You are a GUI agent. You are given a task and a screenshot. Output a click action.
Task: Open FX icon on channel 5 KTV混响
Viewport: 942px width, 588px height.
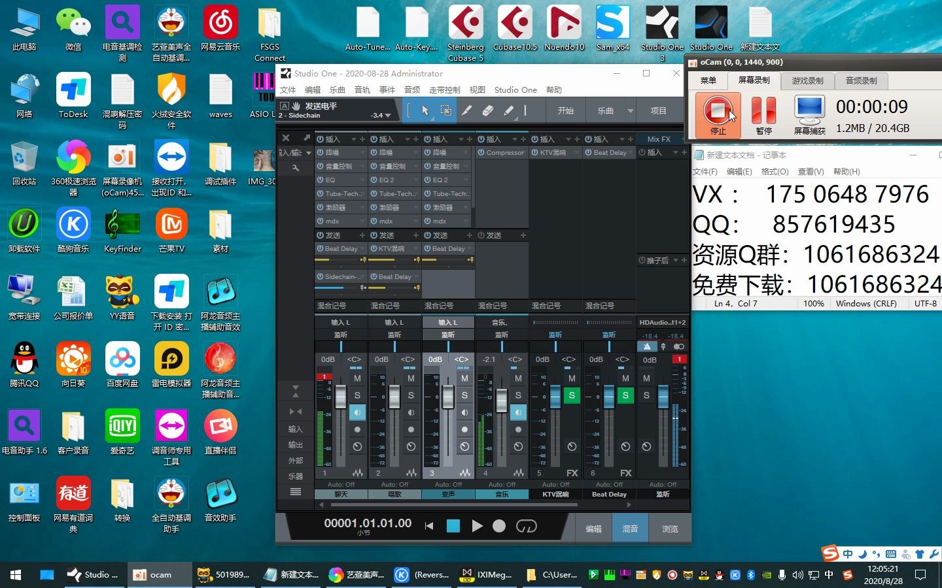(x=572, y=473)
